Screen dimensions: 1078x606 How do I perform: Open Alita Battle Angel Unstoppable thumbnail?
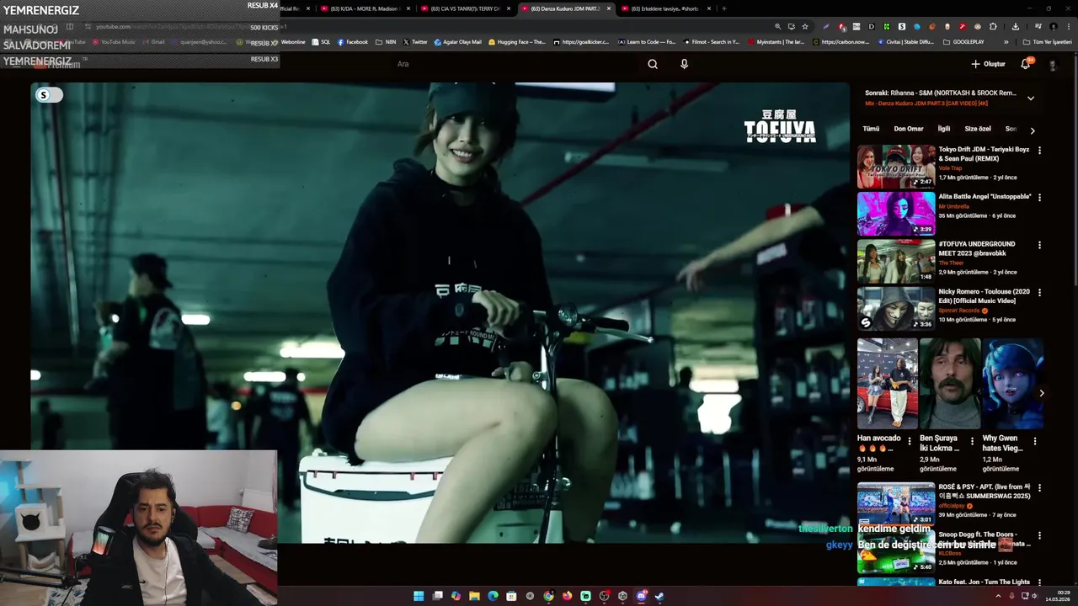tap(896, 214)
